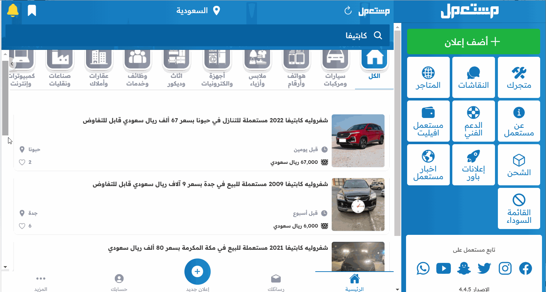This screenshot has height=292, width=546.
Task: Click the refresh icon beside Mstaml logo
Action: [348, 11]
